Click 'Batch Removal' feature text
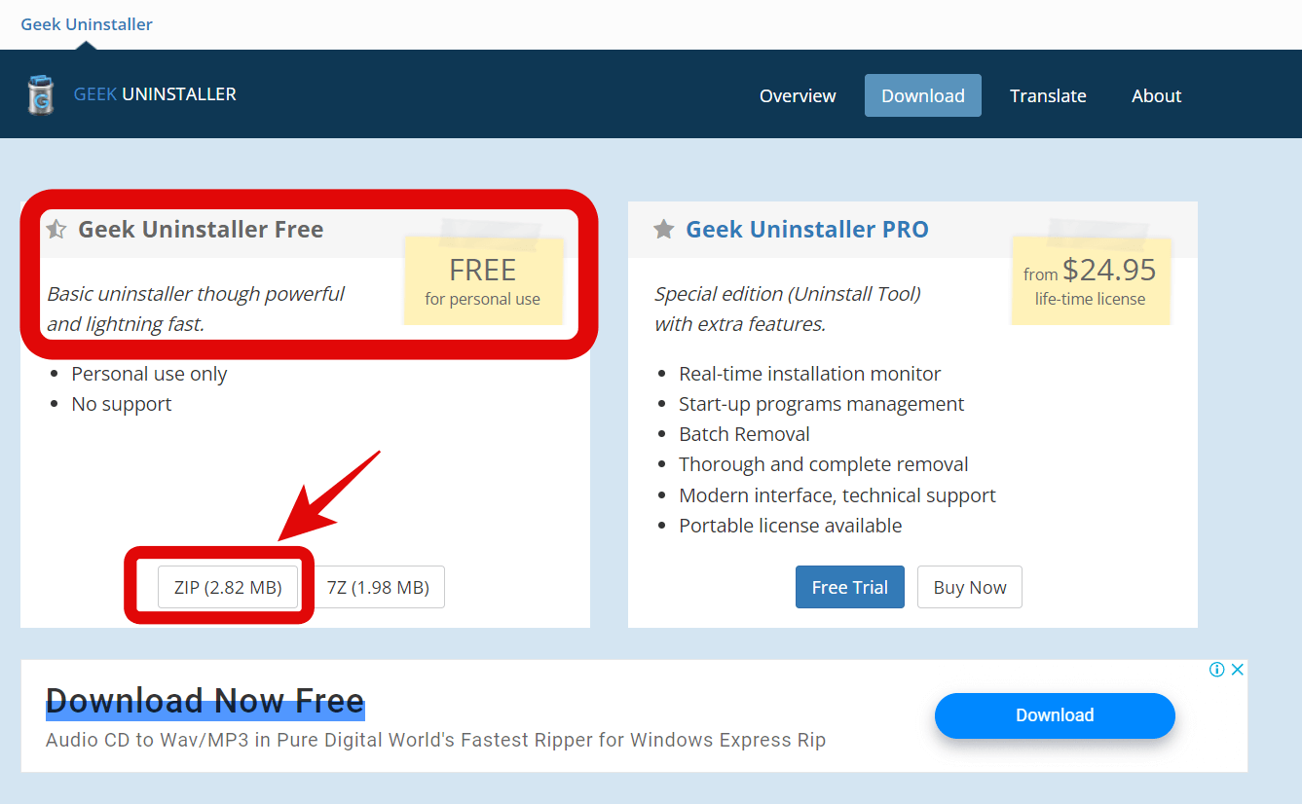 coord(745,434)
